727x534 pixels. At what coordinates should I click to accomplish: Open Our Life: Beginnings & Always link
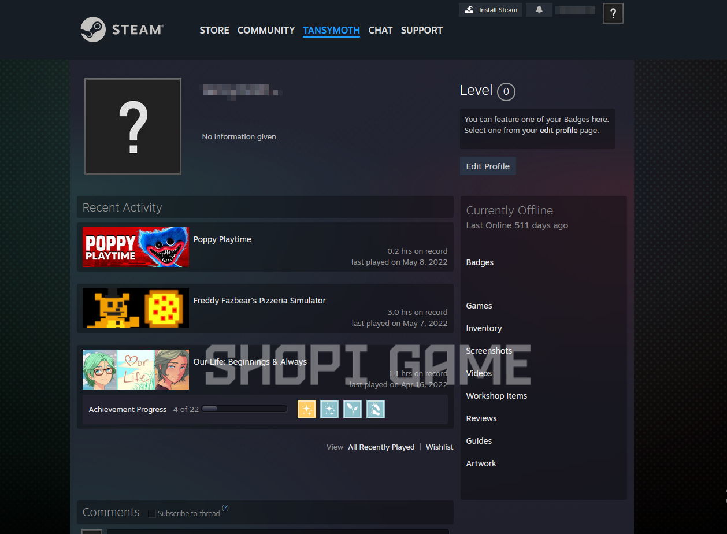pos(250,362)
